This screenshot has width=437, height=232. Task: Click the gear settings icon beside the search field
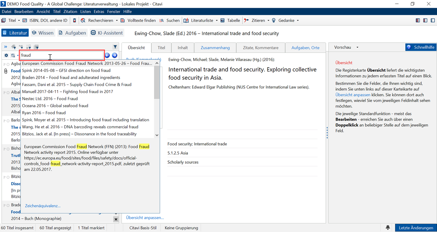pos(6,55)
